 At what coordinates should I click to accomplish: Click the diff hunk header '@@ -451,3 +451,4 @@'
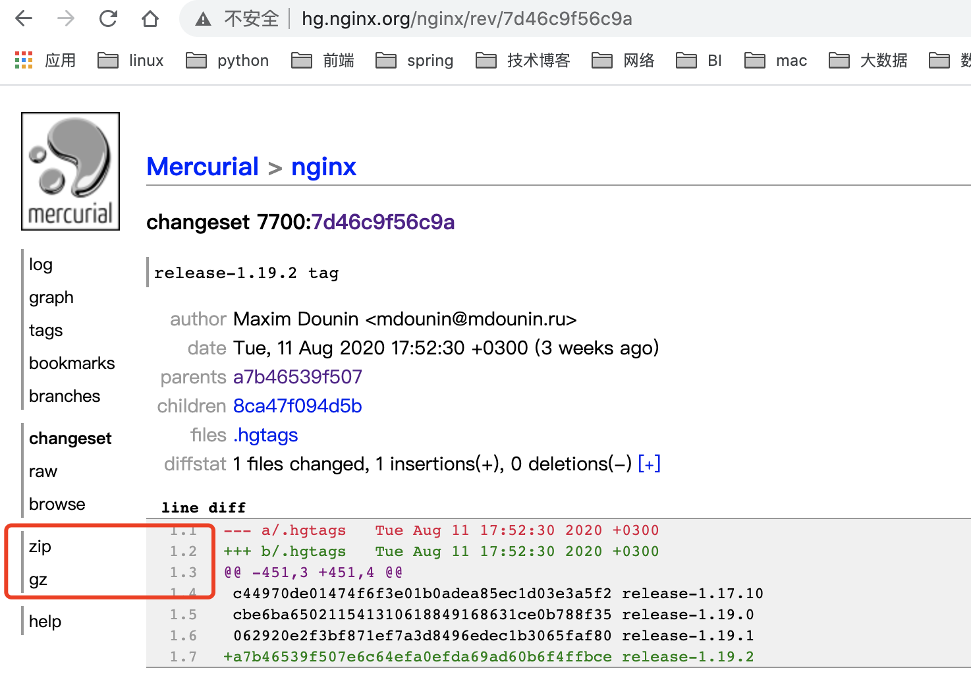coord(313,572)
